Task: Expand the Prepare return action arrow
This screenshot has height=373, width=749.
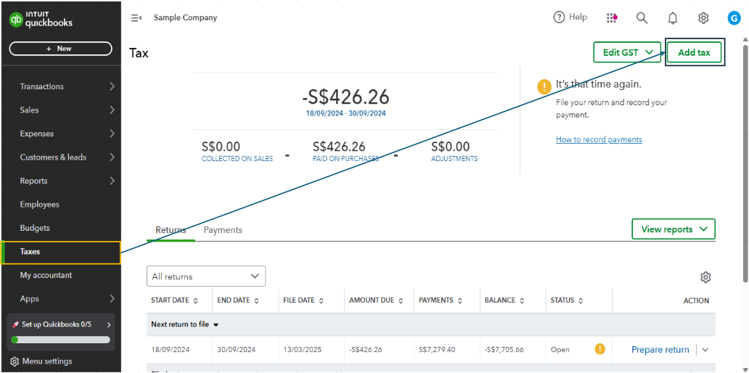Action: [x=705, y=350]
